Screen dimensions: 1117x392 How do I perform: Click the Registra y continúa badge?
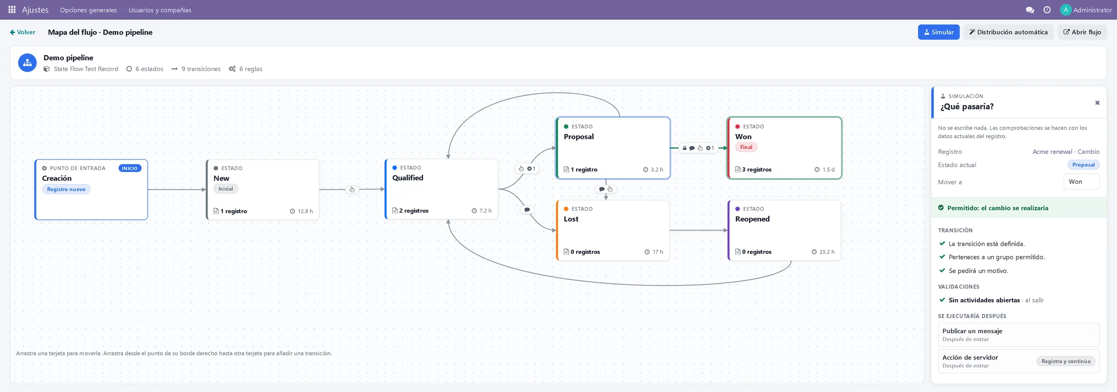[1066, 361]
